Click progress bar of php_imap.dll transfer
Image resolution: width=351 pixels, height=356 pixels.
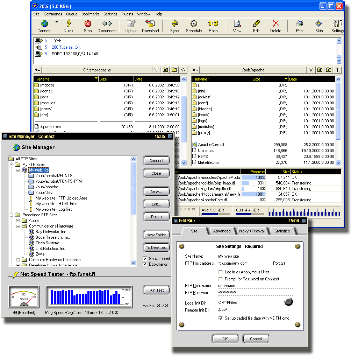(253, 183)
